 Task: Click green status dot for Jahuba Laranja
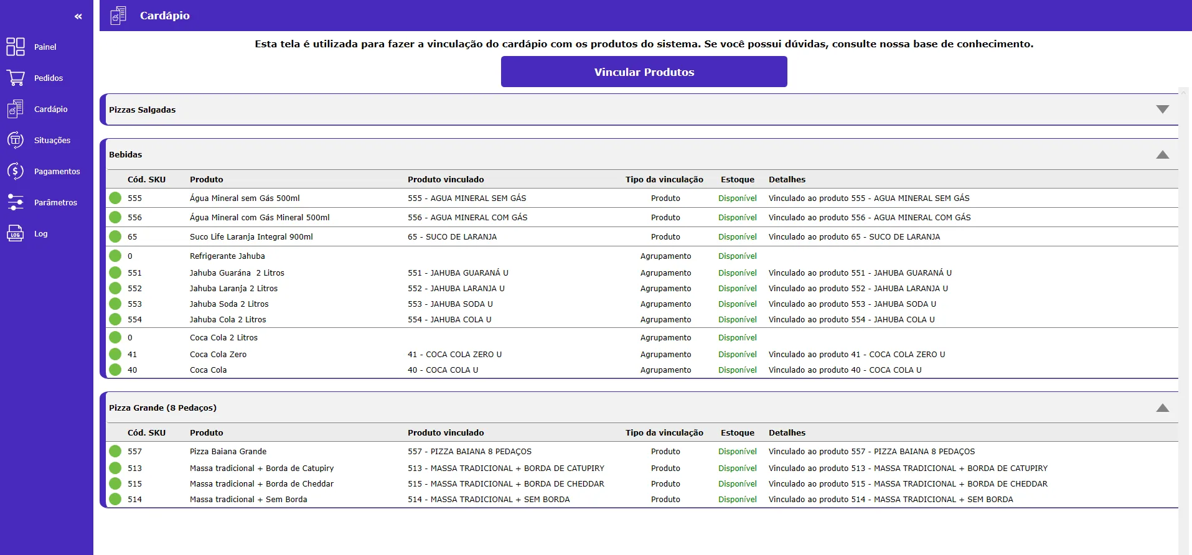[x=115, y=288]
